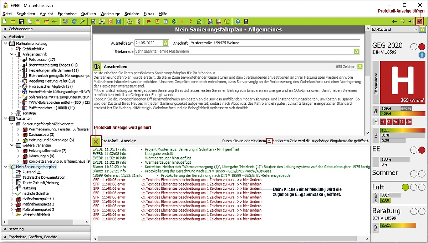Open the Grafiken menu
Image resolution: width=428 pixels, height=243 pixels.
pos(88,14)
